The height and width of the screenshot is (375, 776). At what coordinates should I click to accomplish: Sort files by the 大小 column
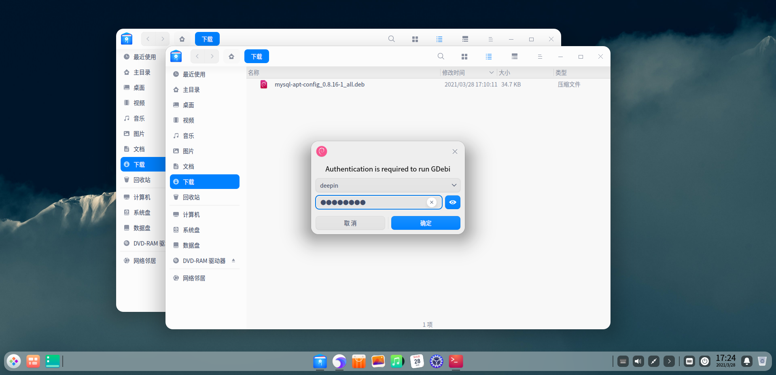click(525, 72)
